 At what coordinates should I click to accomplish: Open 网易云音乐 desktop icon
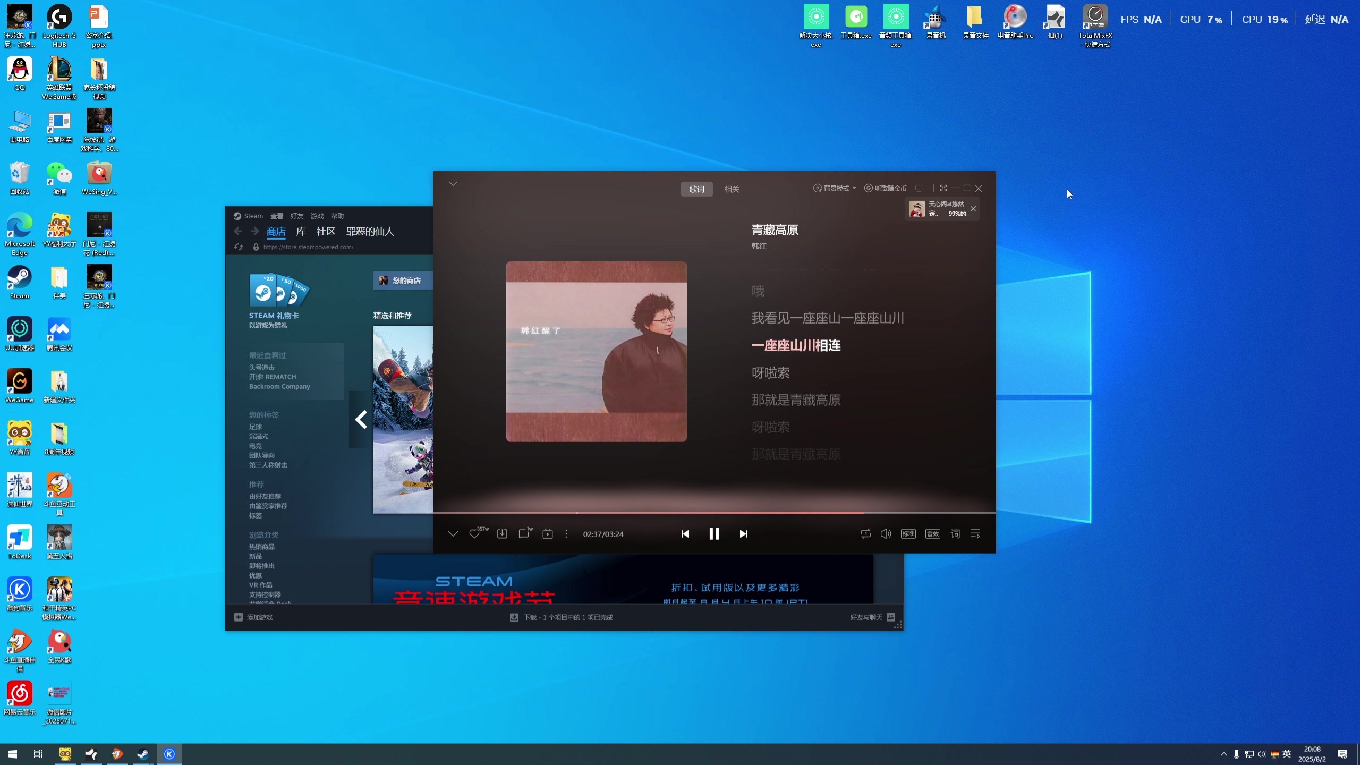[20, 699]
